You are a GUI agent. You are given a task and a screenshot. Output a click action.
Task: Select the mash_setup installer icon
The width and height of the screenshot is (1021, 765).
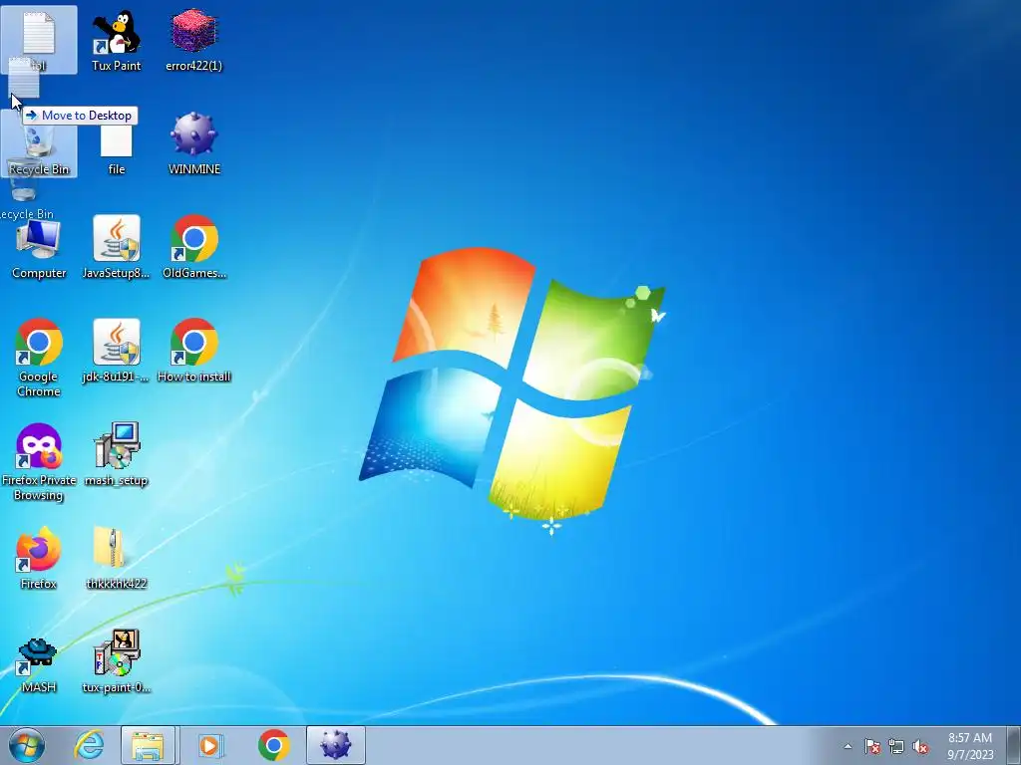pyautogui.click(x=116, y=454)
